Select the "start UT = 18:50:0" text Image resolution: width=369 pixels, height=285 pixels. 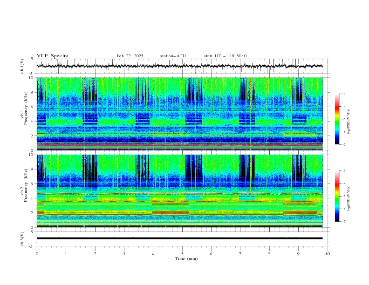click(225, 56)
